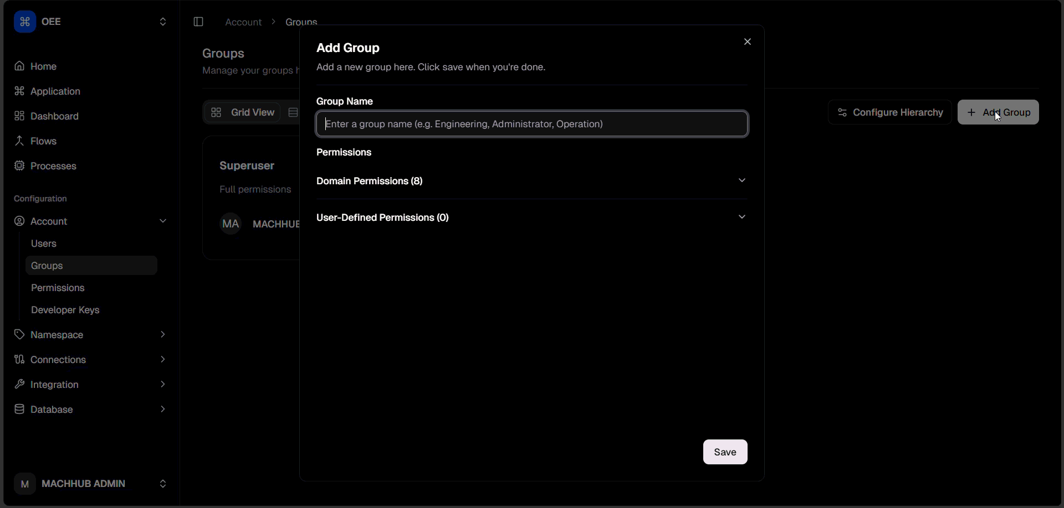Click the Configure Hierarchy button

click(x=889, y=112)
